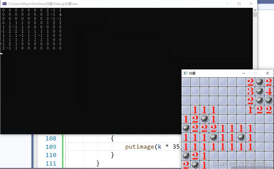Click the 2 tile in the ninth grid row
This screenshot has height=169, width=274.
pos(195,156)
